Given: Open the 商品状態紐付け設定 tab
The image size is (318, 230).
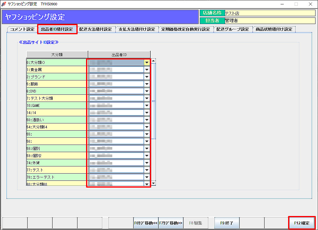Looking at the screenshot, I should pos(274,29).
